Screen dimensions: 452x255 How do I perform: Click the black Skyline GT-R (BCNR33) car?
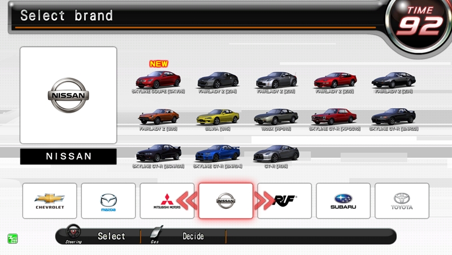[159, 153]
